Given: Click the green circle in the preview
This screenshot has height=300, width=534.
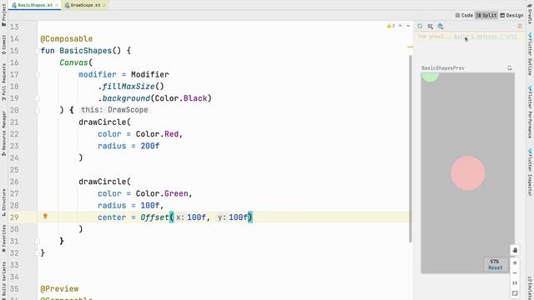Looking at the screenshot, I should coord(430,77).
